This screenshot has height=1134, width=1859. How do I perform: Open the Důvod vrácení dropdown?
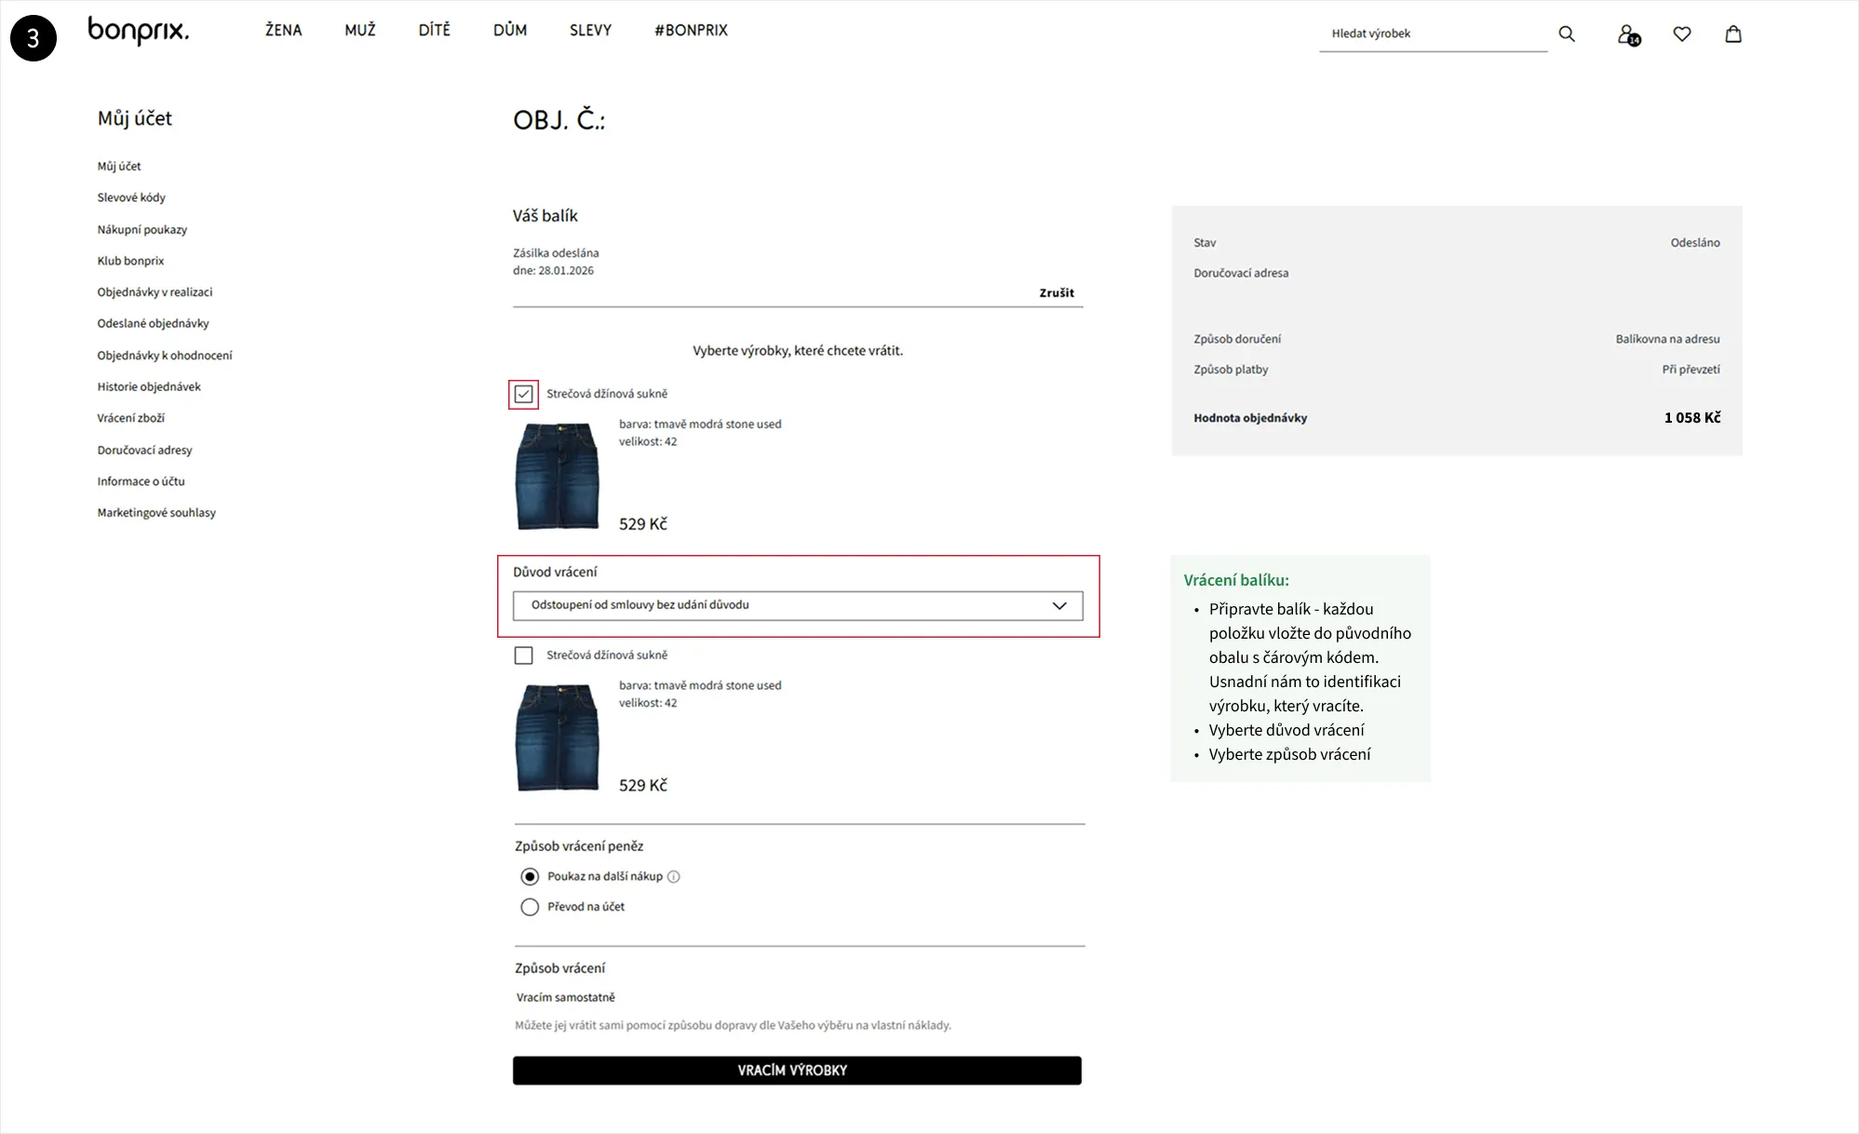click(797, 605)
